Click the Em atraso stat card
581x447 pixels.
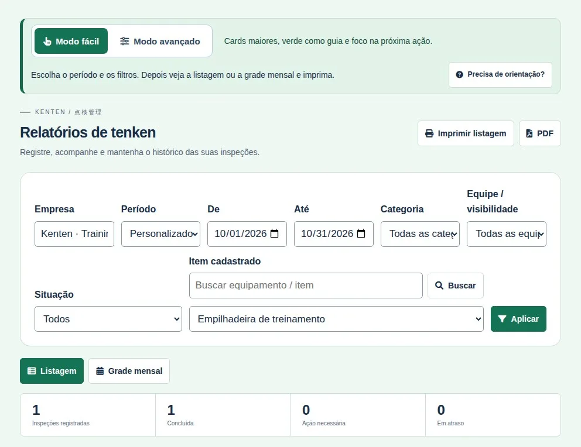click(493, 415)
